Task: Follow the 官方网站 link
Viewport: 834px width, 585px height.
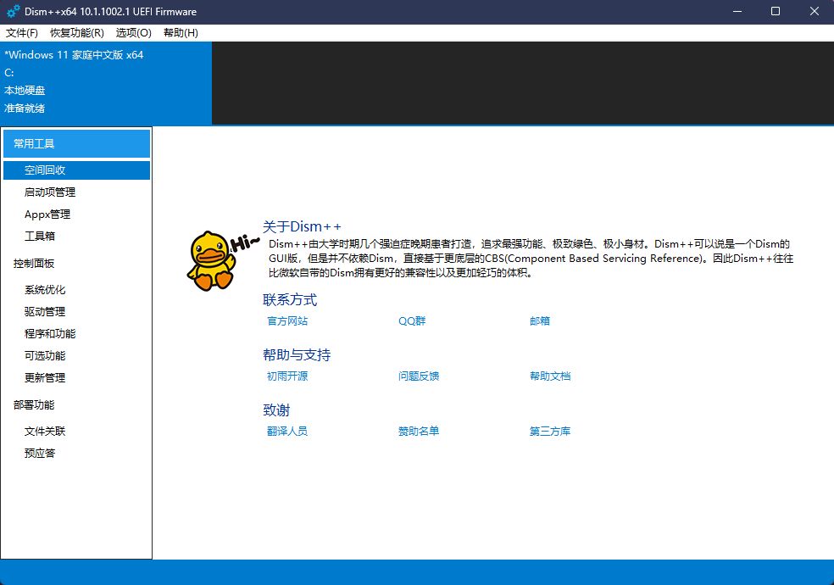Action: point(287,321)
